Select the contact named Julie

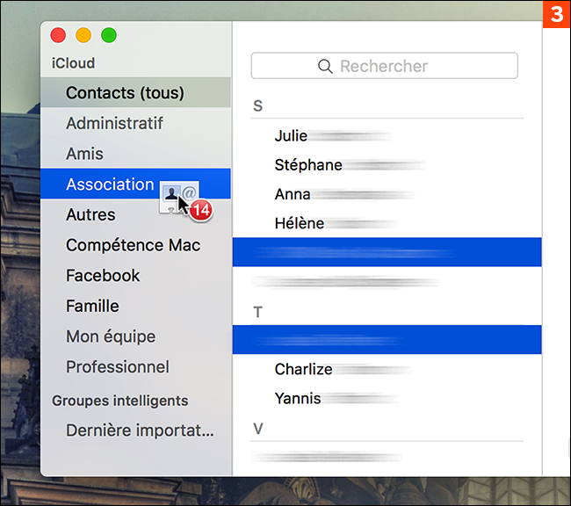(291, 135)
